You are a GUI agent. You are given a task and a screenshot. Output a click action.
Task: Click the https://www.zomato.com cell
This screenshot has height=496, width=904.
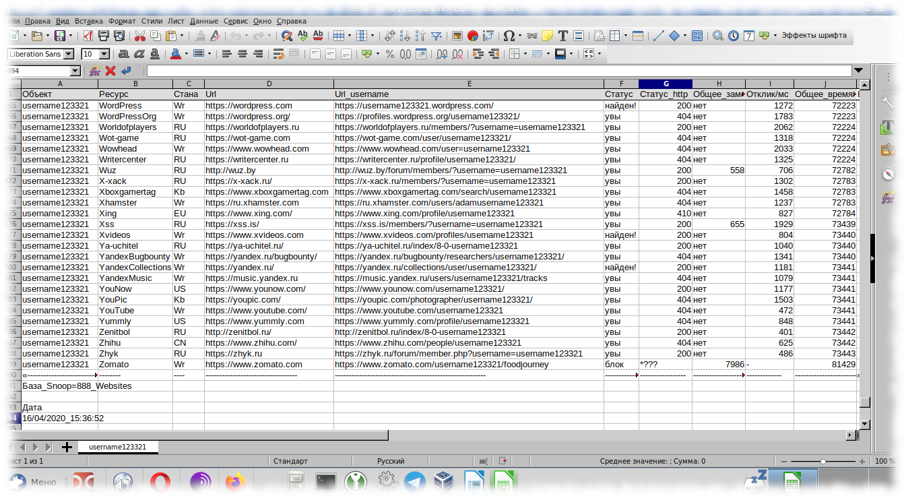[269, 365]
